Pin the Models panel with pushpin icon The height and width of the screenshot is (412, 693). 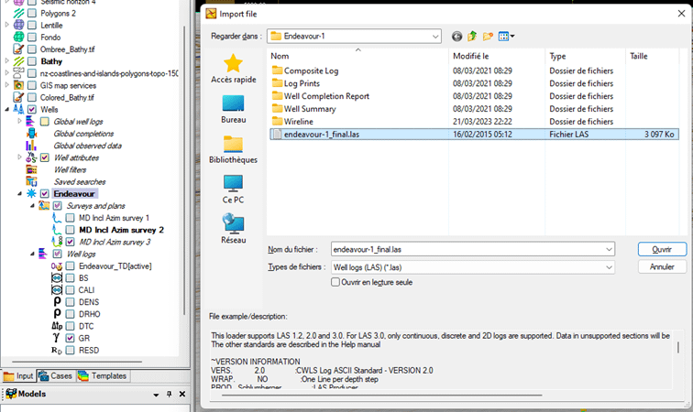point(169,395)
